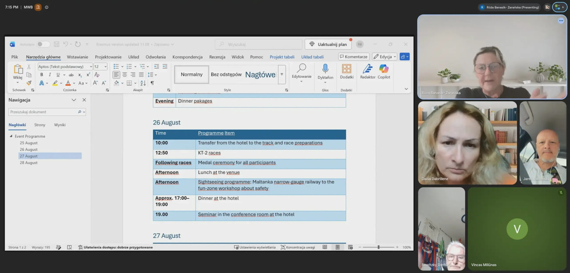Apply the red font color
This screenshot has width=570, height=273.
click(x=68, y=83)
